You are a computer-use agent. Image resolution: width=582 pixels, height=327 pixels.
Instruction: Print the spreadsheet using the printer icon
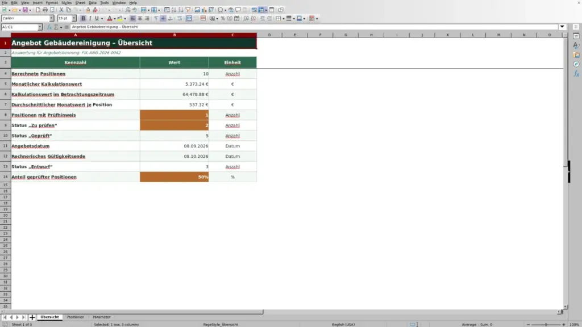click(45, 10)
